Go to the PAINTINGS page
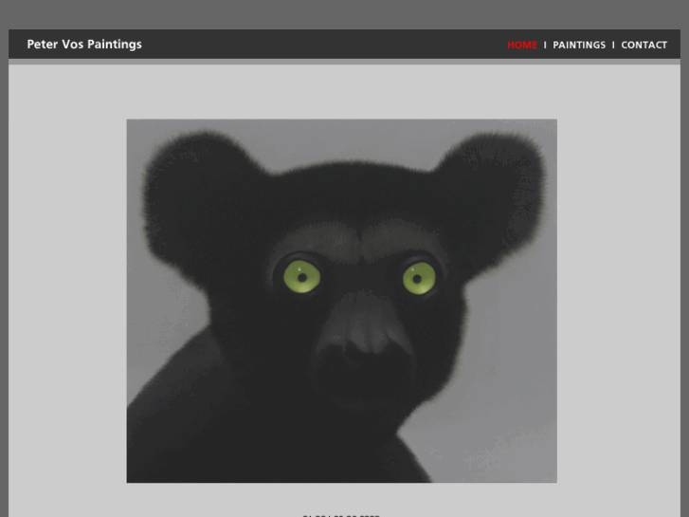The height and width of the screenshot is (517, 689). [579, 45]
